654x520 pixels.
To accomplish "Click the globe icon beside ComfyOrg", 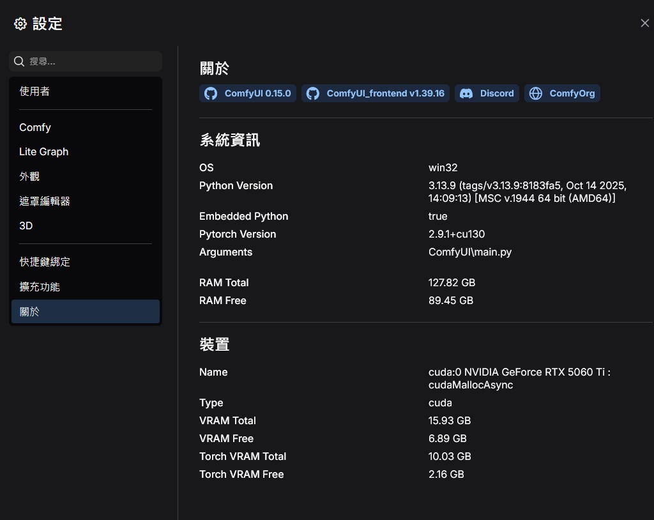I will (x=536, y=93).
